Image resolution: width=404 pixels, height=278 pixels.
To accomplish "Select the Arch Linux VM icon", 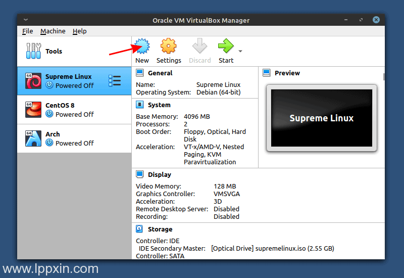I will (33, 138).
